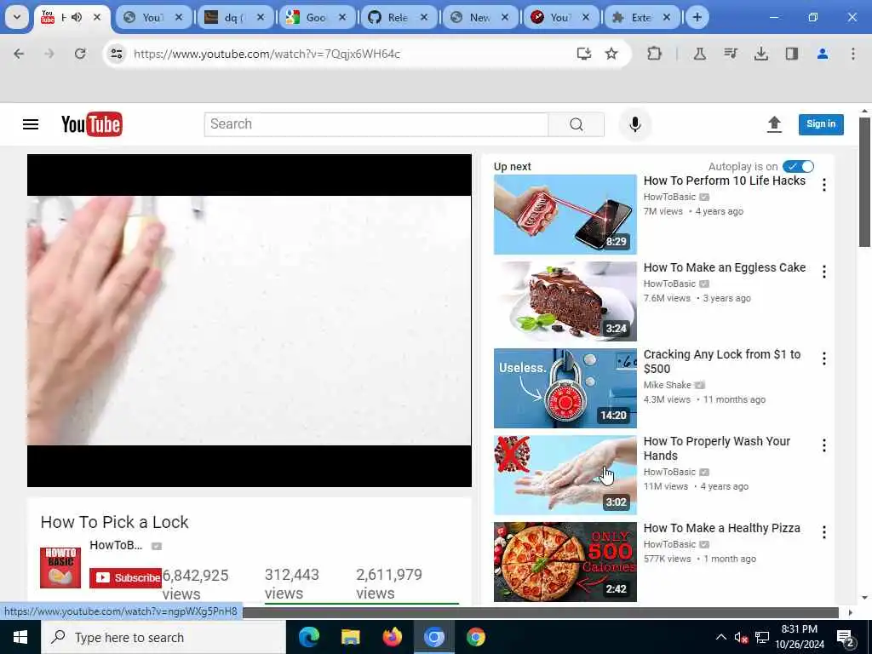872x654 pixels.
Task: Switch to the 'dq' tab
Action: pos(234,17)
